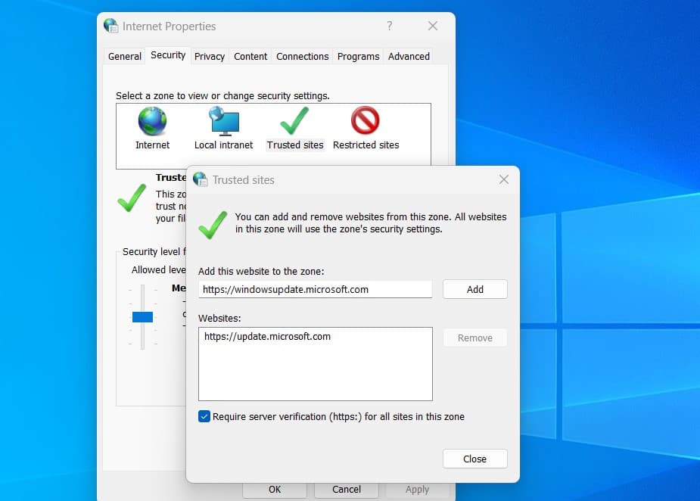Screen dimensions: 700x501
Task: Switch to the Privacy tab
Action: pyautogui.click(x=210, y=56)
